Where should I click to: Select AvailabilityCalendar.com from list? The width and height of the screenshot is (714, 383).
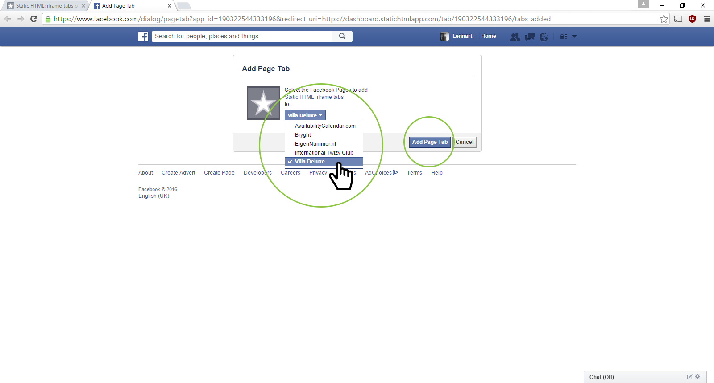click(324, 126)
